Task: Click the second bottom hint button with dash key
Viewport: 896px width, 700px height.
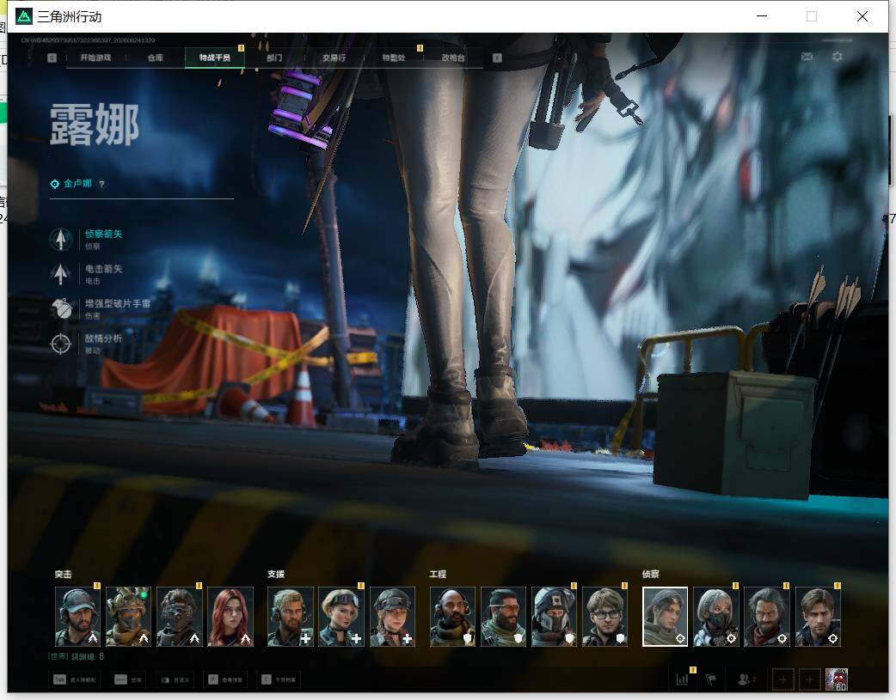Action: click(129, 680)
